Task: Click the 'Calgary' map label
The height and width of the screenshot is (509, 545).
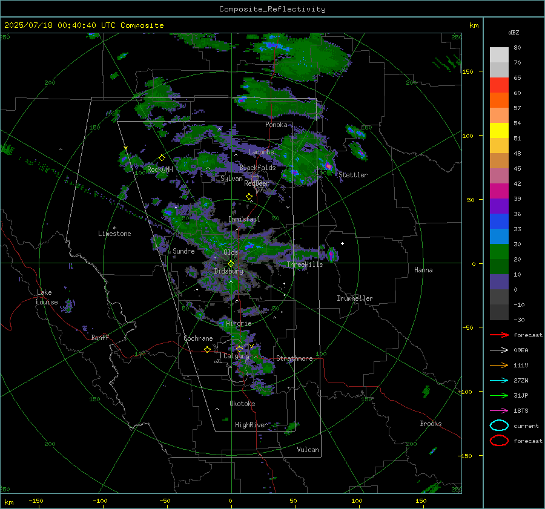Action: [x=236, y=356]
